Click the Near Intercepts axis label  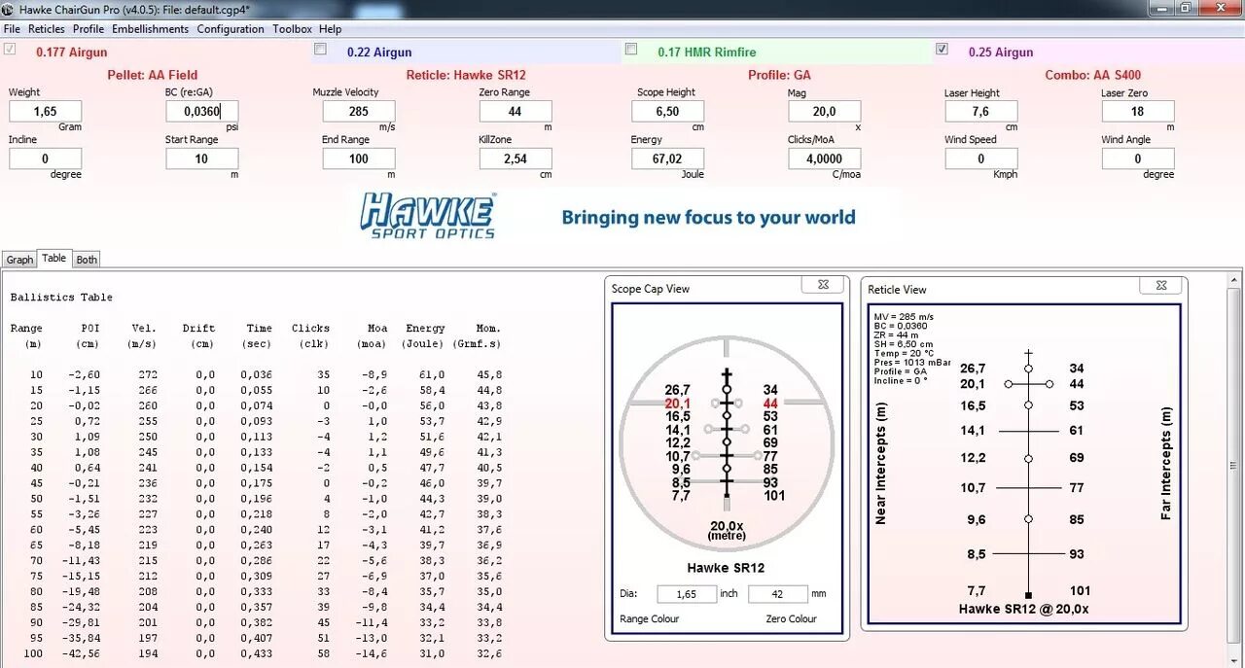point(880,465)
